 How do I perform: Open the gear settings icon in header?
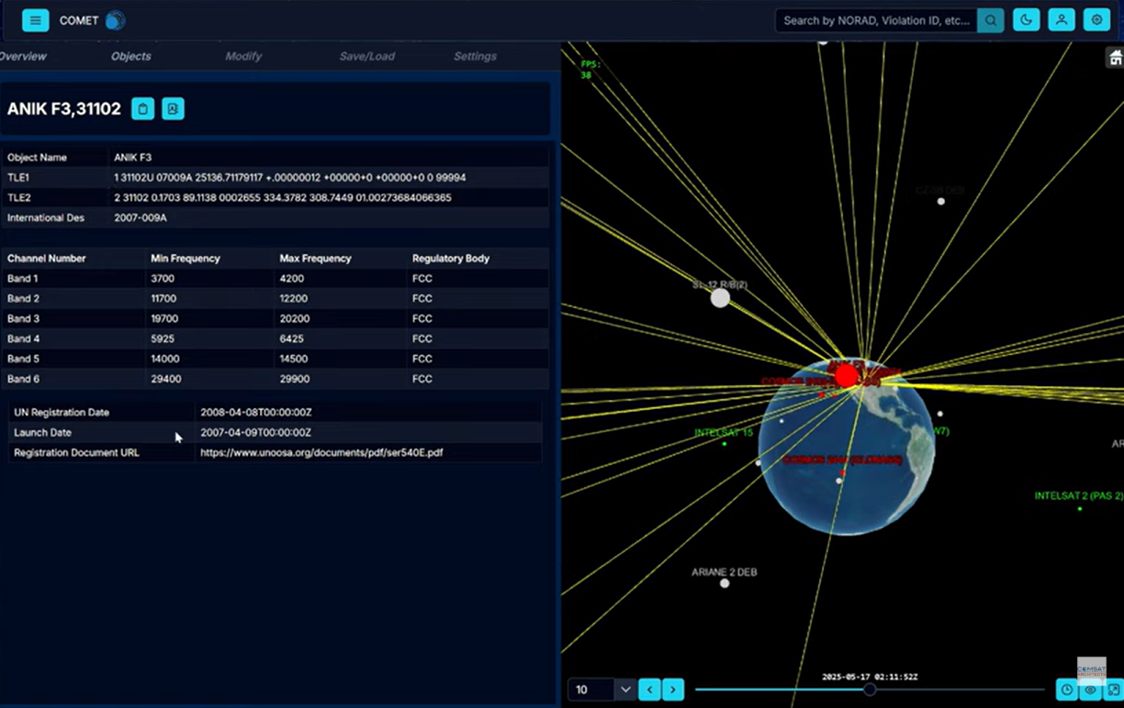[x=1096, y=20]
